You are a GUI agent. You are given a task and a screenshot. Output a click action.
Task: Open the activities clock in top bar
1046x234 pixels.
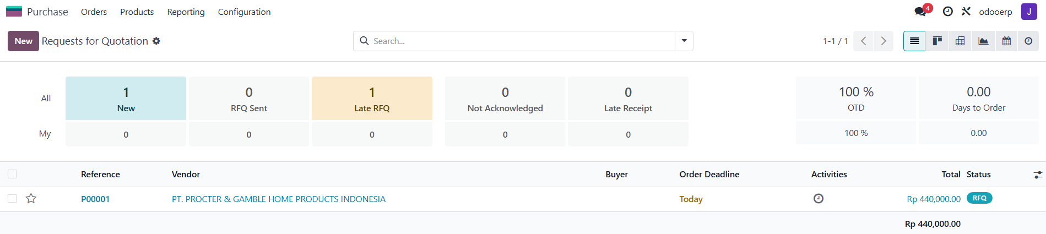tap(947, 12)
